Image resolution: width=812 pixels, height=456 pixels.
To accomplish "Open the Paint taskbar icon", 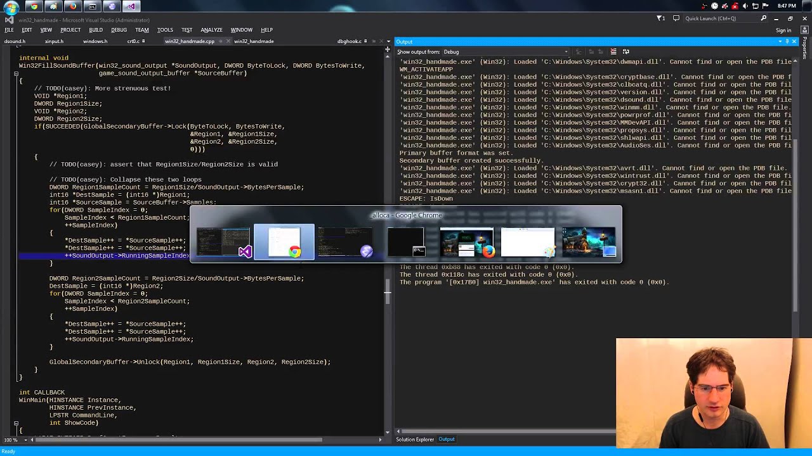I will click(53, 6).
